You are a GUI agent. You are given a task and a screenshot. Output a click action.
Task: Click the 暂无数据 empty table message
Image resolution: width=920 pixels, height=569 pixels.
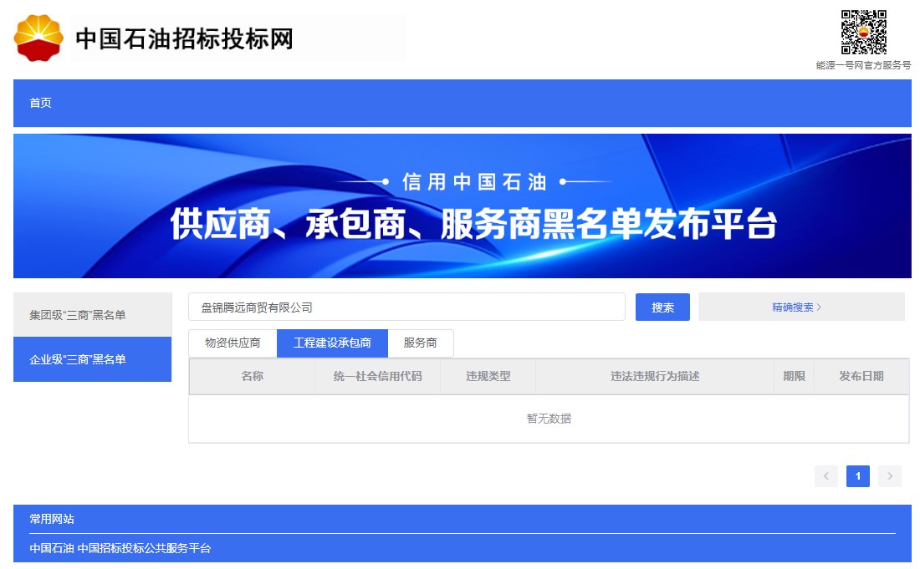[x=549, y=419]
